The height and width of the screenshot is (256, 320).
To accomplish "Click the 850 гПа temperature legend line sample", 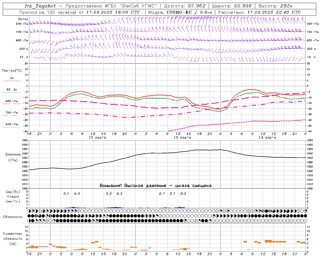I will (11, 104).
